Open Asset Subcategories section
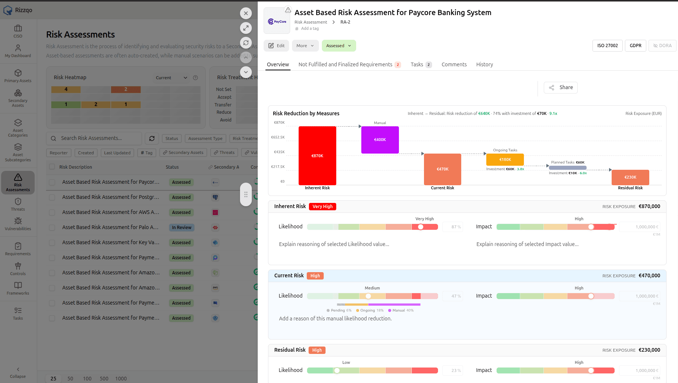 tap(18, 152)
